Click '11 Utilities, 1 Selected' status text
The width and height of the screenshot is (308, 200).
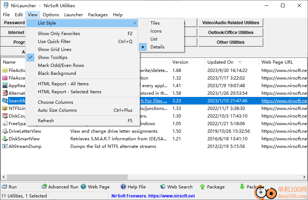pyautogui.click(x=24, y=196)
